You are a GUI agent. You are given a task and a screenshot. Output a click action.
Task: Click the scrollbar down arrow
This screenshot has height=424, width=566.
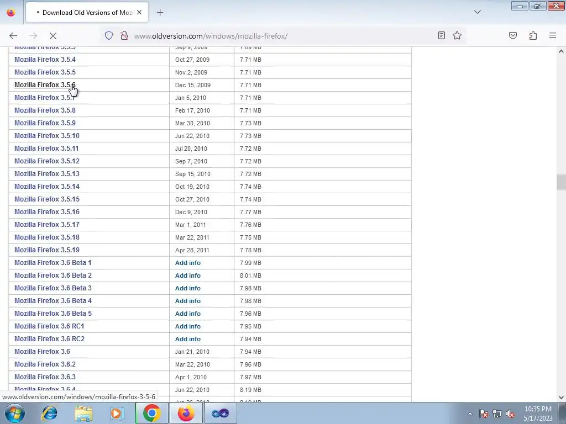[x=561, y=397]
